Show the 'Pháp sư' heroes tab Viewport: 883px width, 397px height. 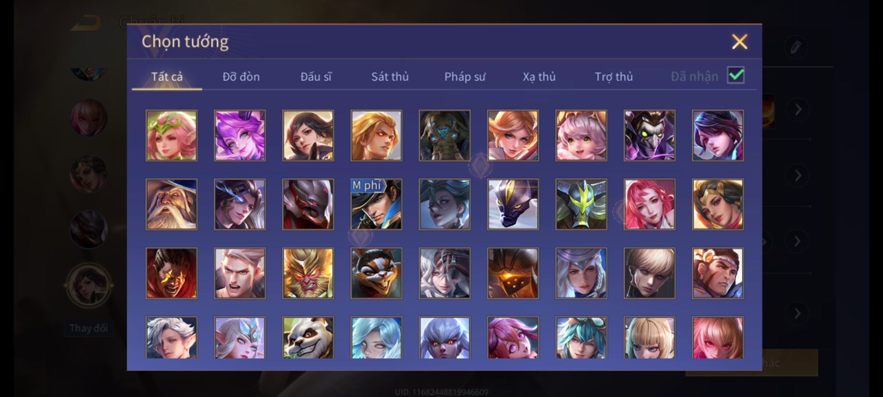pos(465,76)
